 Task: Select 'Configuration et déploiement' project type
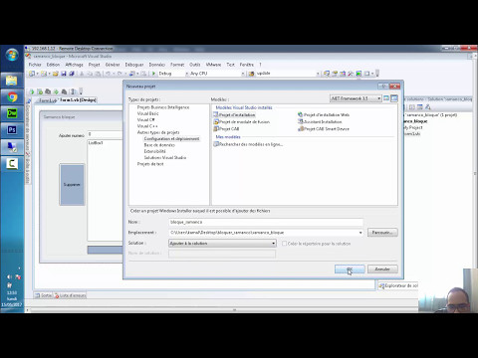pyautogui.click(x=171, y=138)
